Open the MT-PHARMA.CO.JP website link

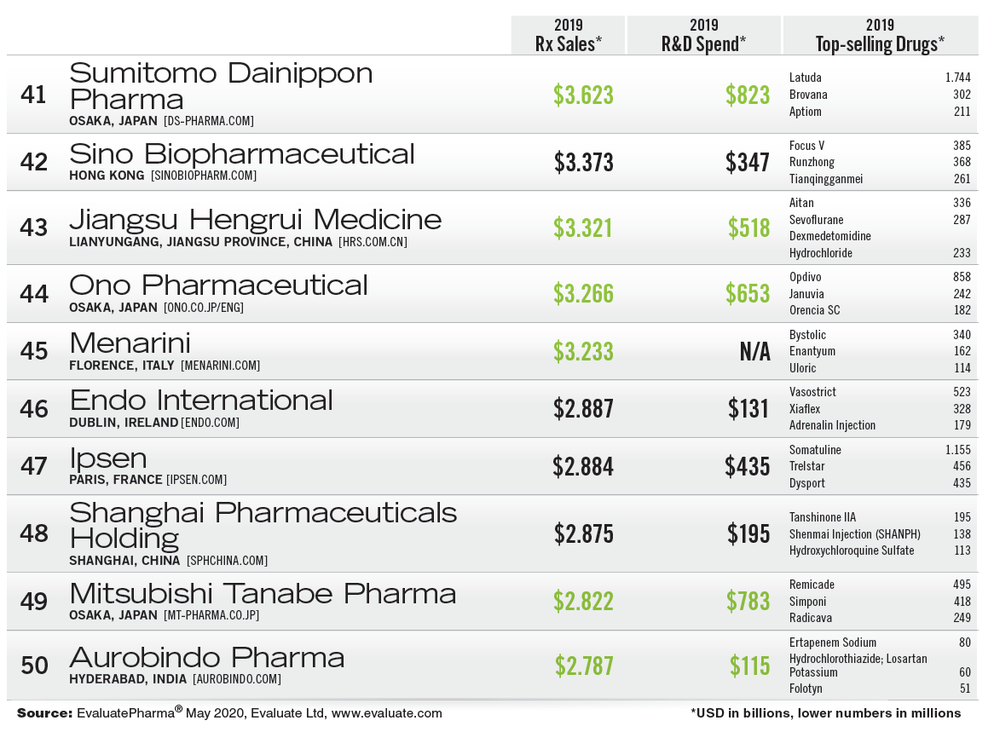[211, 615]
